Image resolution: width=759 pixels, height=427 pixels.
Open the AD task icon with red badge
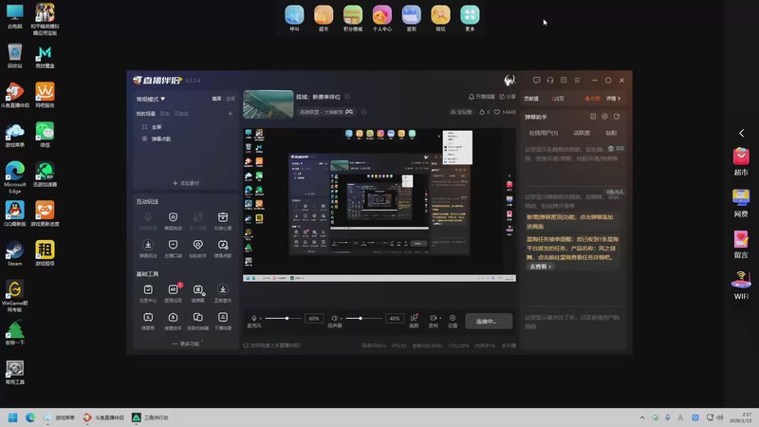173,293
